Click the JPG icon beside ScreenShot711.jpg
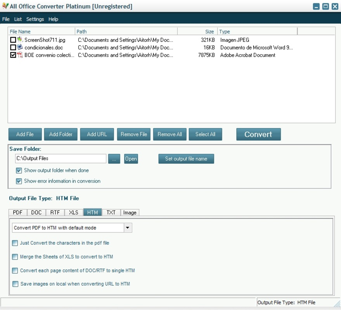Viewport: 341px width, 310px height. pyautogui.click(x=20, y=40)
